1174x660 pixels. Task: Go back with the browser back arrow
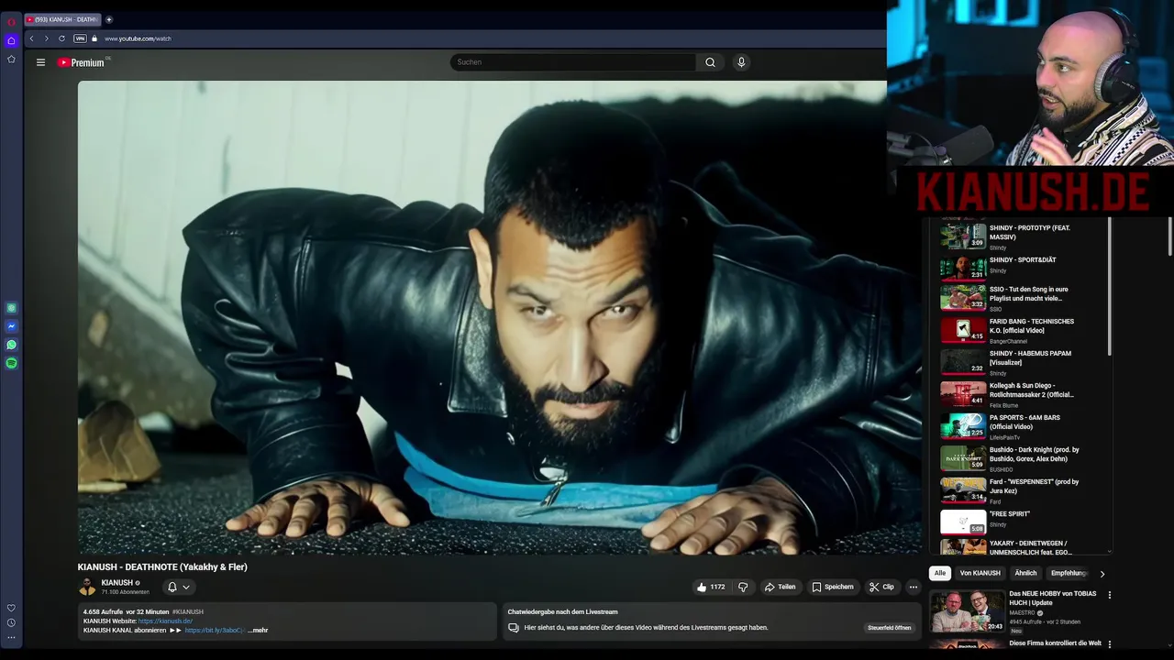[31, 38]
